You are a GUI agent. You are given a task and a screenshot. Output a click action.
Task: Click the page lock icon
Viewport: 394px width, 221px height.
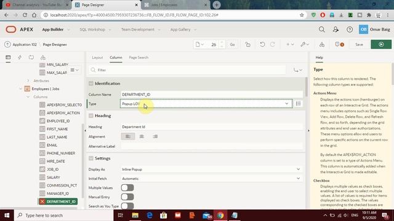pyautogui.click(x=247, y=44)
